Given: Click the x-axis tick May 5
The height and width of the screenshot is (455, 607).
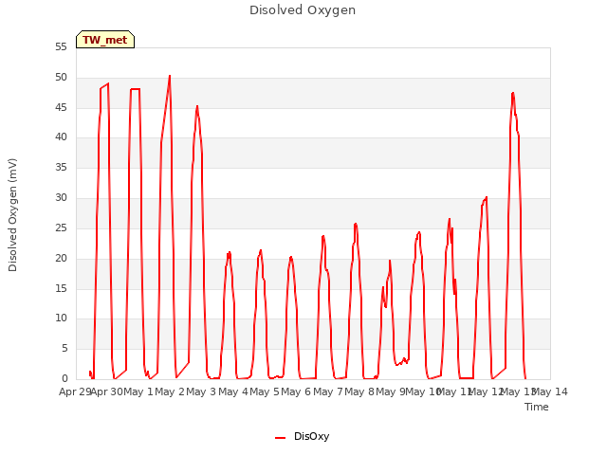Looking at the screenshot, I should click(x=265, y=392).
